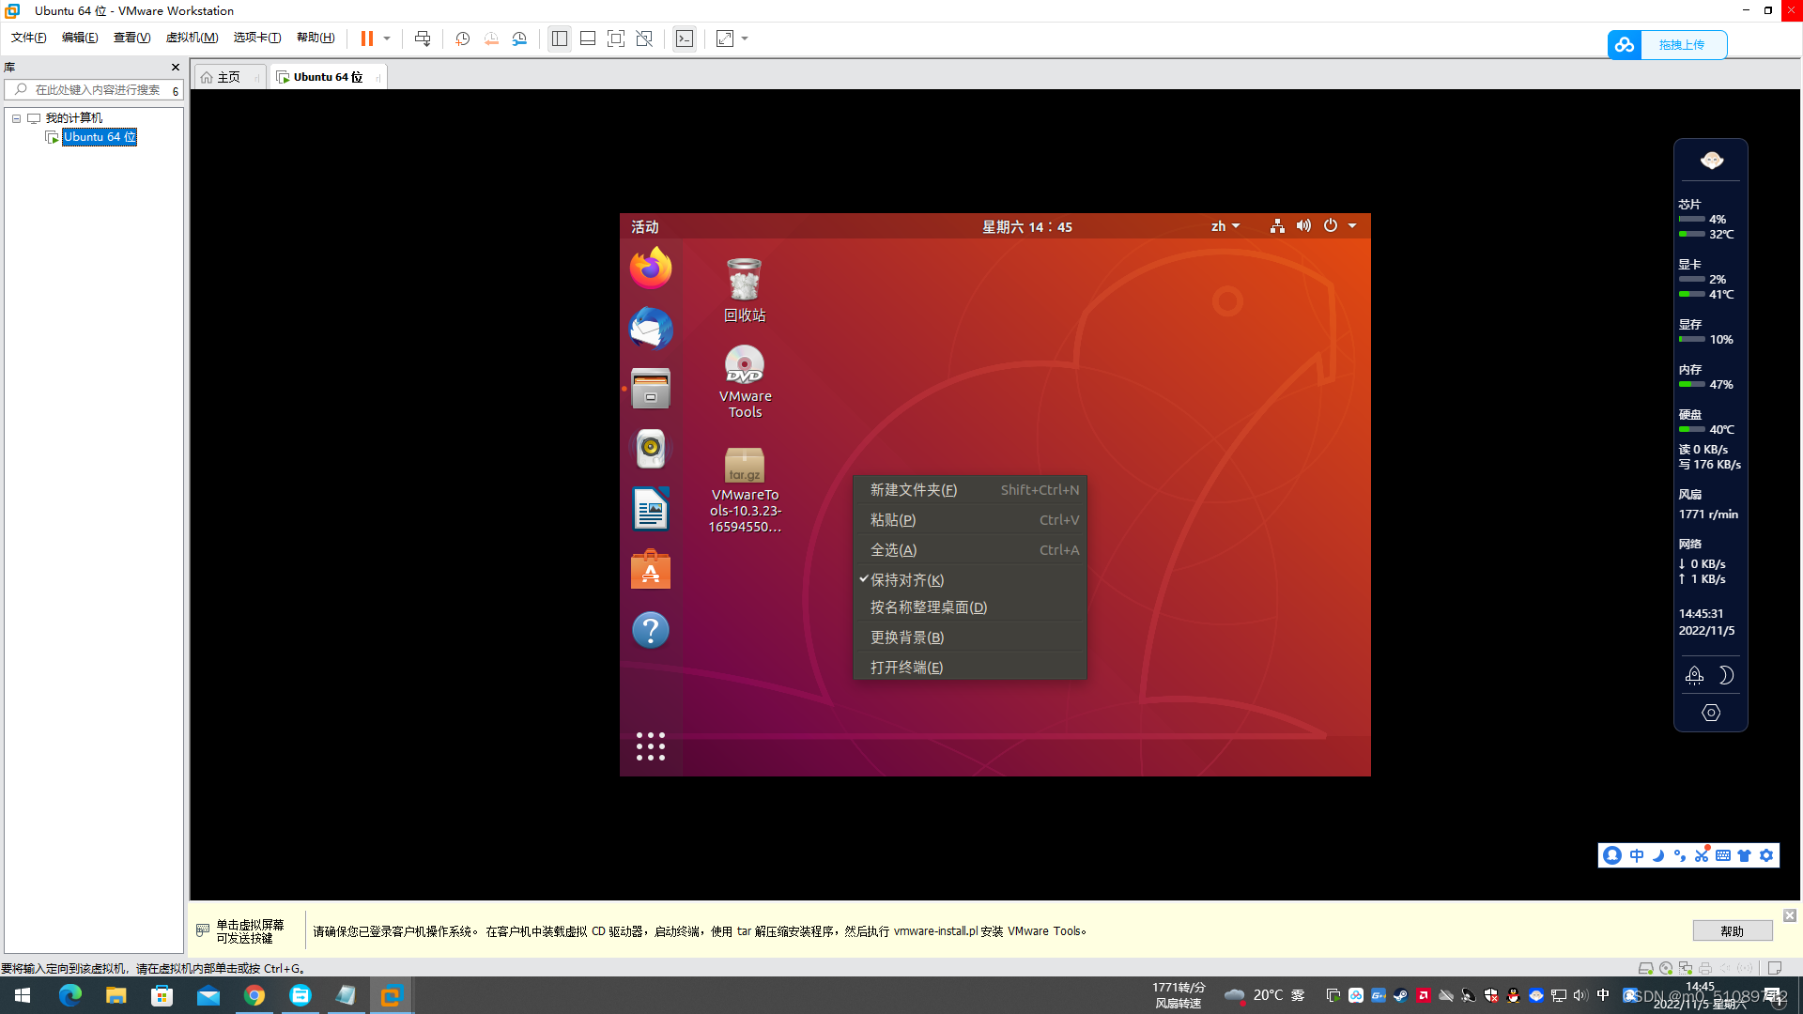
Task: Open Ubuntu Software from the dock
Action: click(x=650, y=570)
